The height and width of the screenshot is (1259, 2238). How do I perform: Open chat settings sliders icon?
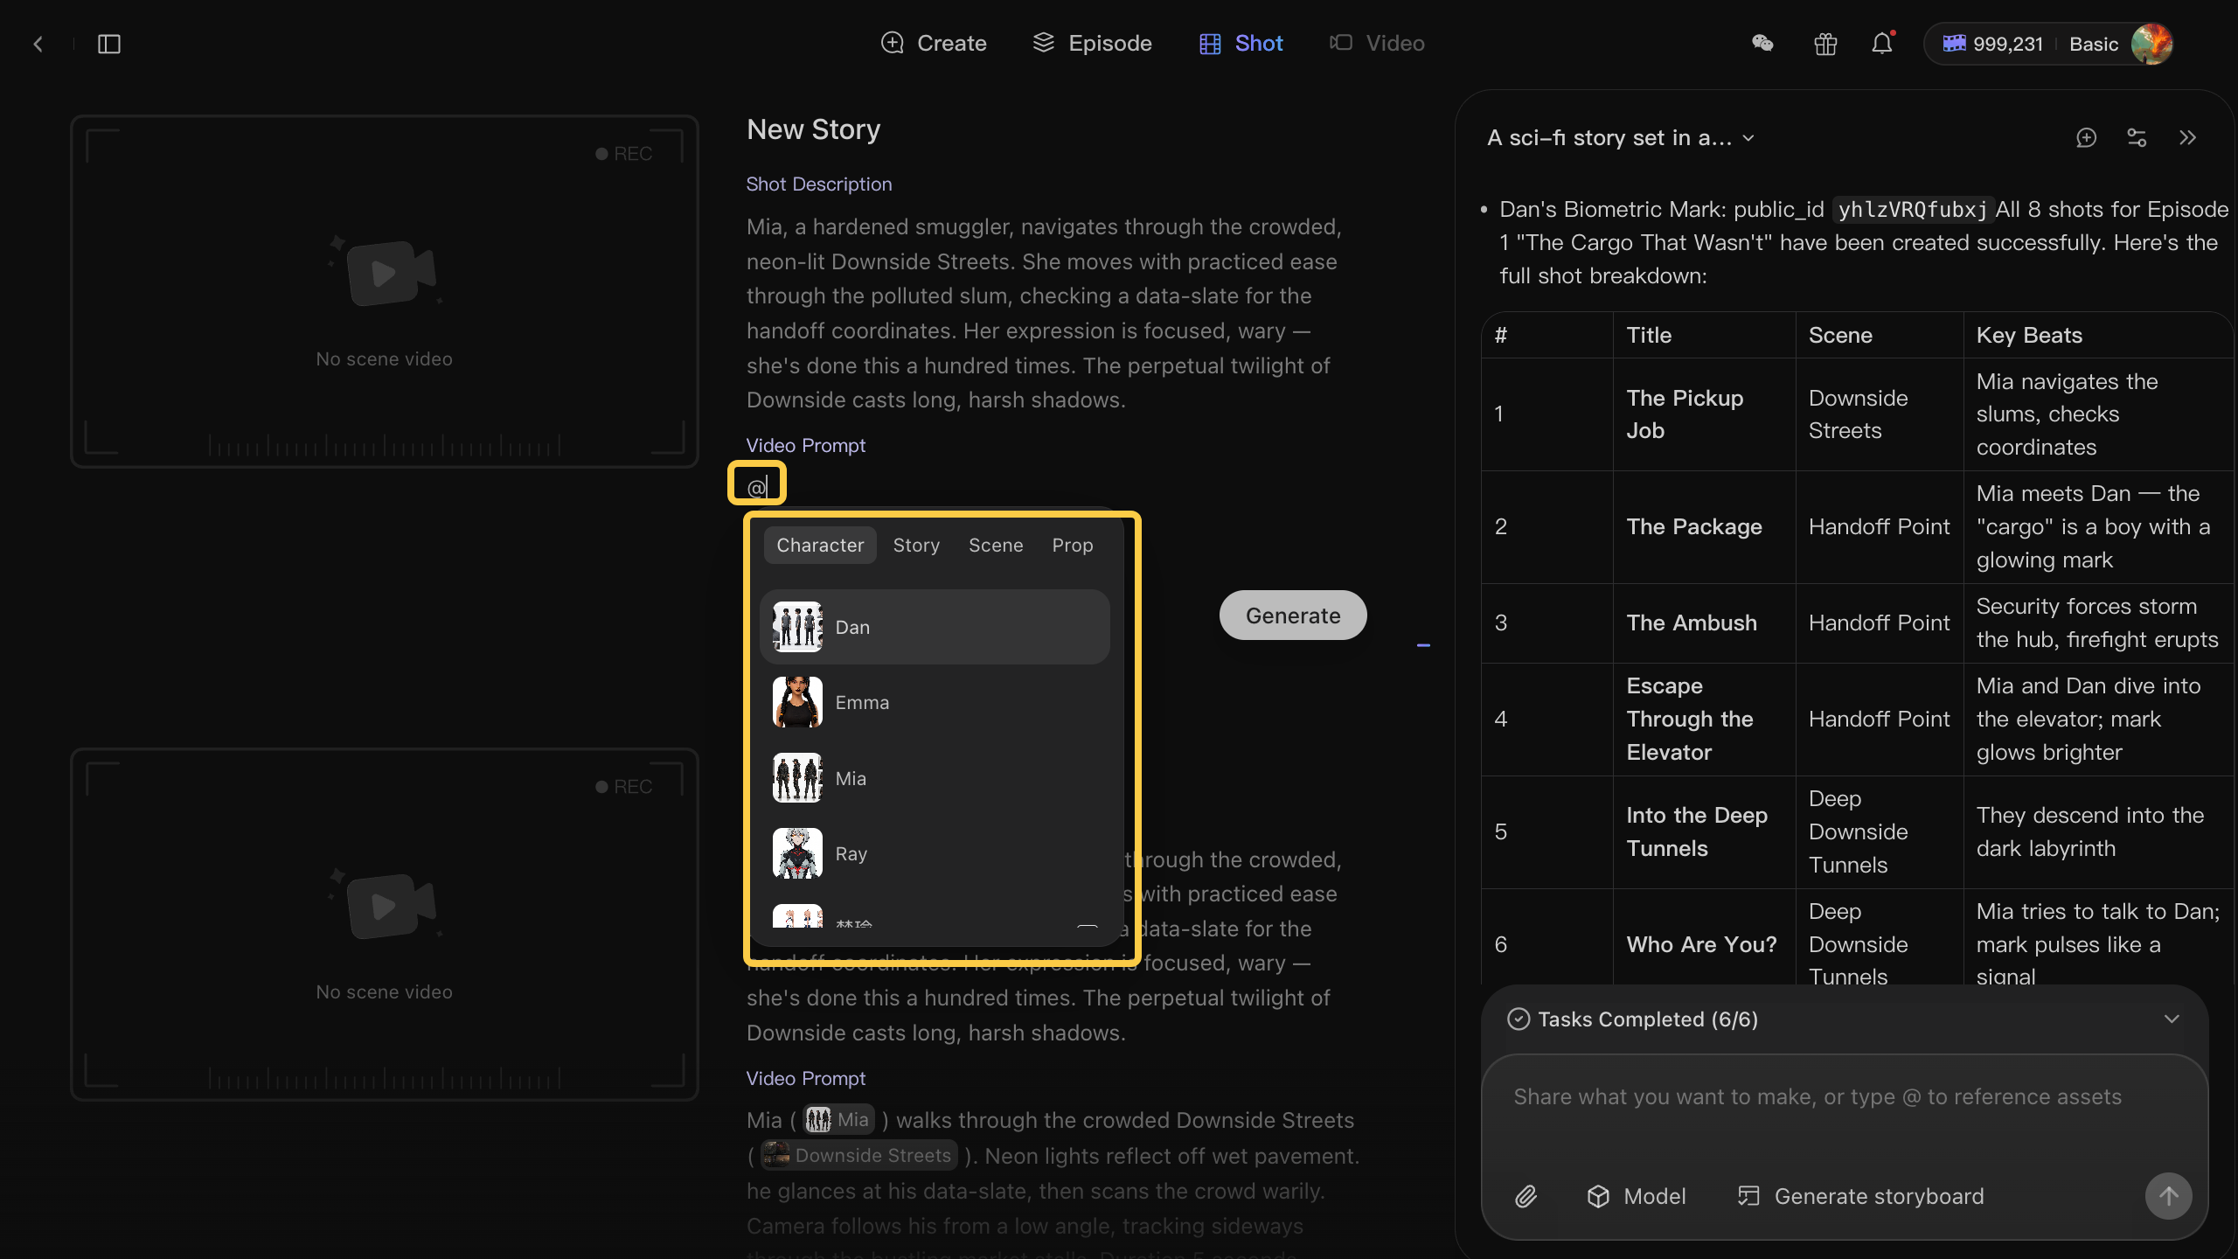(x=2137, y=138)
